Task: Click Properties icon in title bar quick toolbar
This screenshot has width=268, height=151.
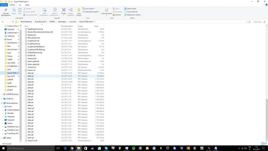Action: tap(6, 2)
